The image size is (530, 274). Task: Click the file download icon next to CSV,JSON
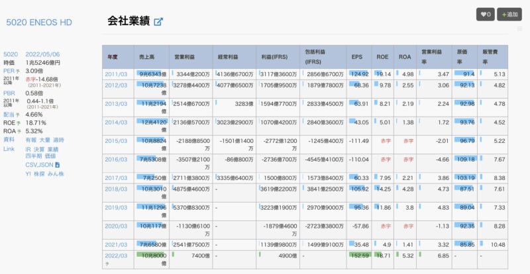(x=57, y=165)
